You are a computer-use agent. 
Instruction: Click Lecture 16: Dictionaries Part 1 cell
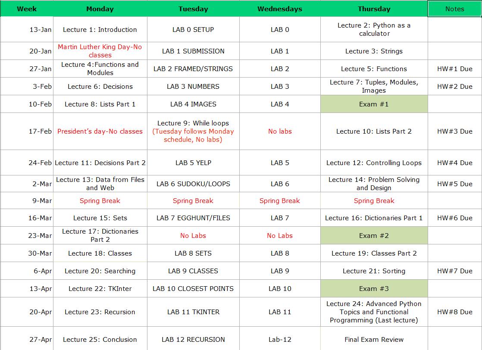pos(374,218)
